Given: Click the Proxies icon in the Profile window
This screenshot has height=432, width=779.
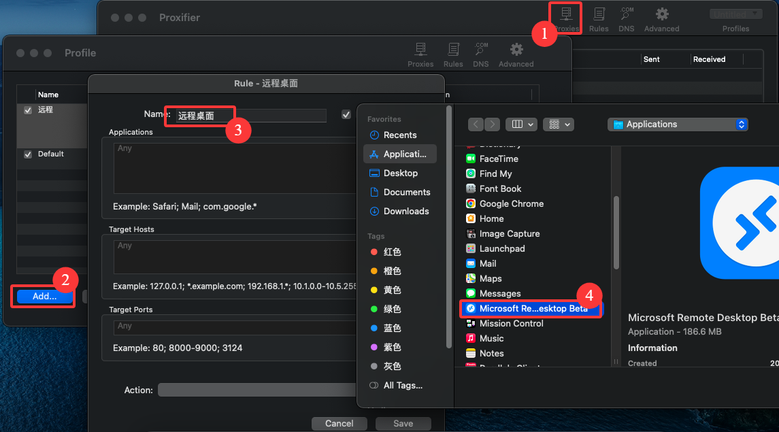Looking at the screenshot, I should 420,54.
